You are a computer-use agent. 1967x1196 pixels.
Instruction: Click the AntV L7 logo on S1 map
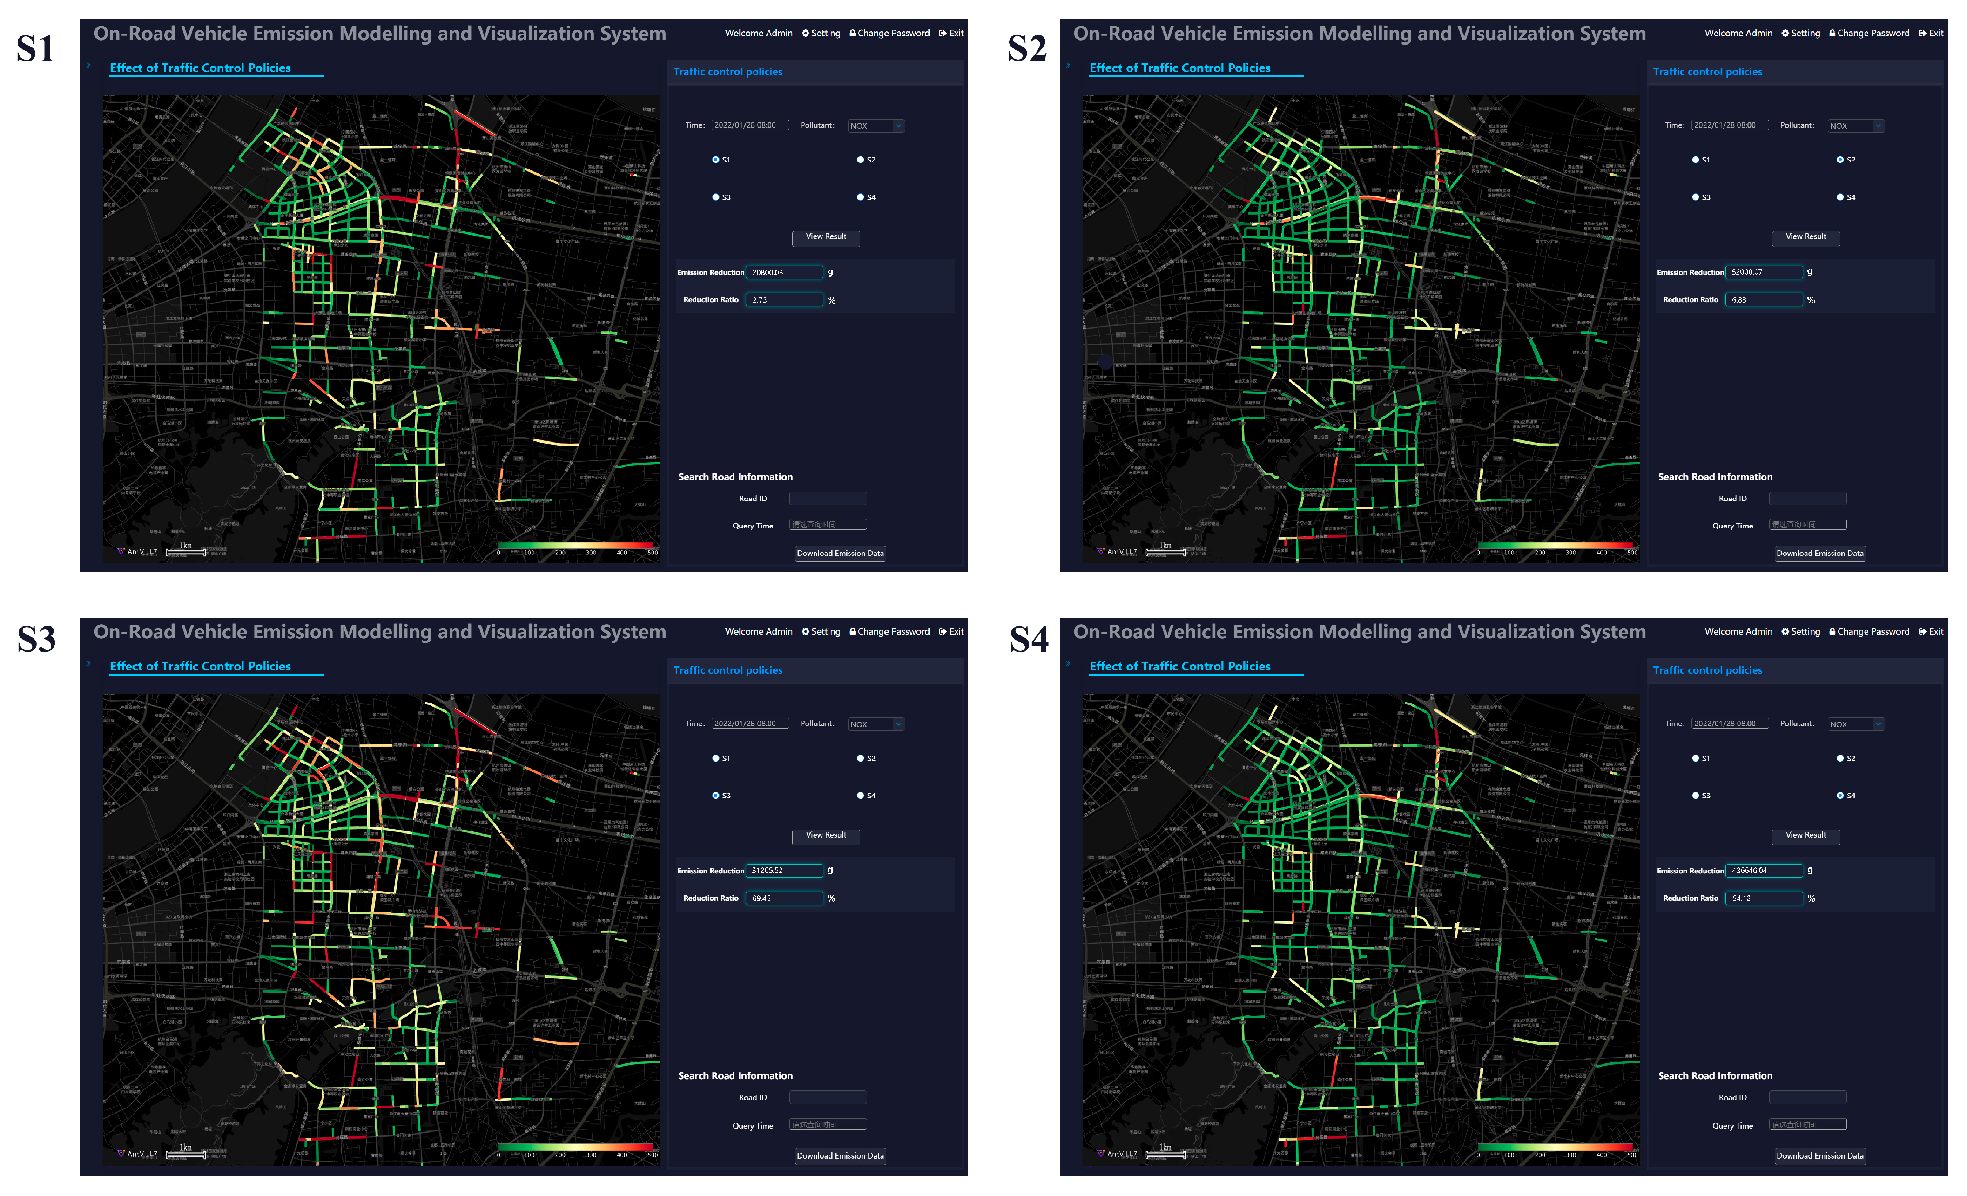coord(137,552)
